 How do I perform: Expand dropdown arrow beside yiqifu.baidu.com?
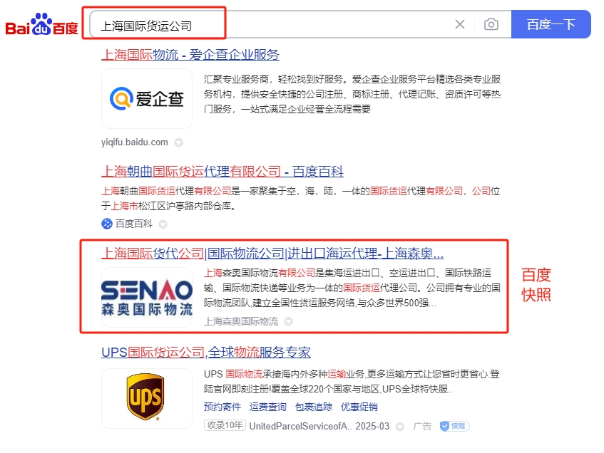178,142
